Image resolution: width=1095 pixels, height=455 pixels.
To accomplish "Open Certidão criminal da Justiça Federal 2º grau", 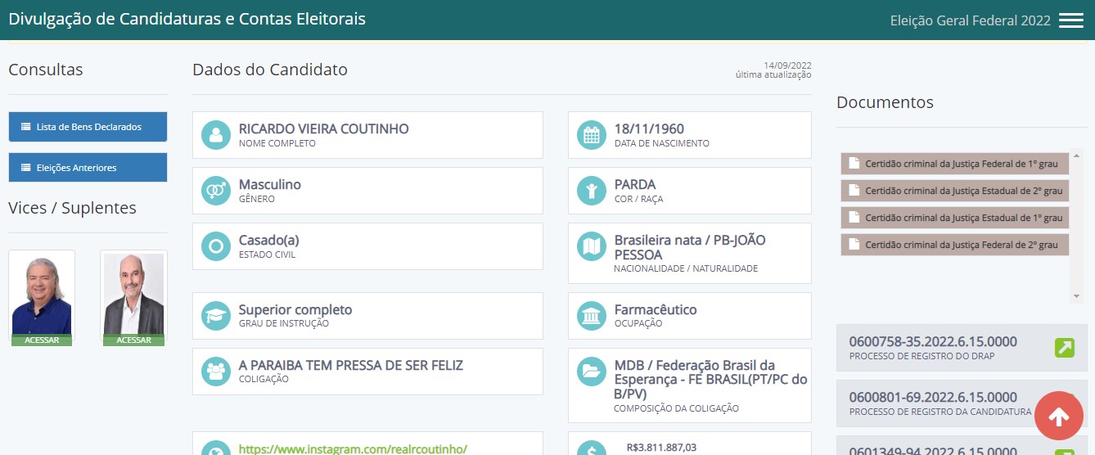I will [955, 245].
